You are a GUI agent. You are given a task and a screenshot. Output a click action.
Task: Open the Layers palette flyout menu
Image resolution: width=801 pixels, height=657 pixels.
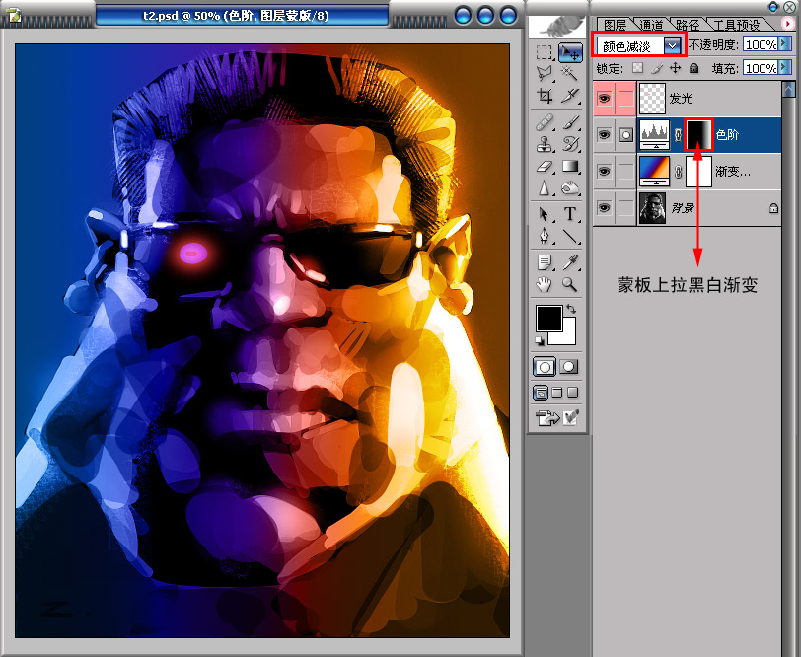[788, 23]
